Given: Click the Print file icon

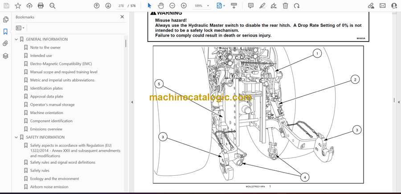Looking at the screenshot, I should tap(41, 6).
